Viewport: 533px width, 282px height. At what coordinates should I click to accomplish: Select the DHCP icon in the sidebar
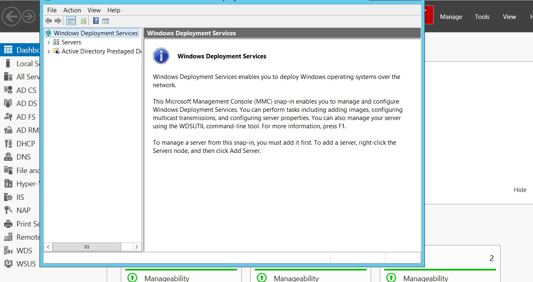8,143
